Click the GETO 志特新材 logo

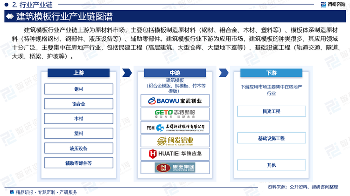pyautogui.click(x=175, y=114)
